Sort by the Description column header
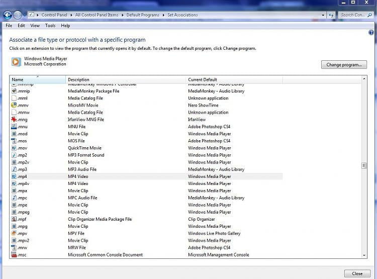 click(x=126, y=79)
